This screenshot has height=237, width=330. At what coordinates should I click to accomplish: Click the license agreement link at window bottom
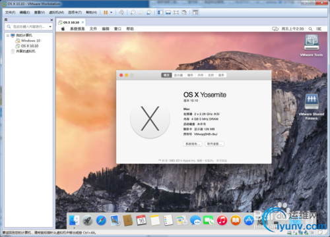[222, 161]
